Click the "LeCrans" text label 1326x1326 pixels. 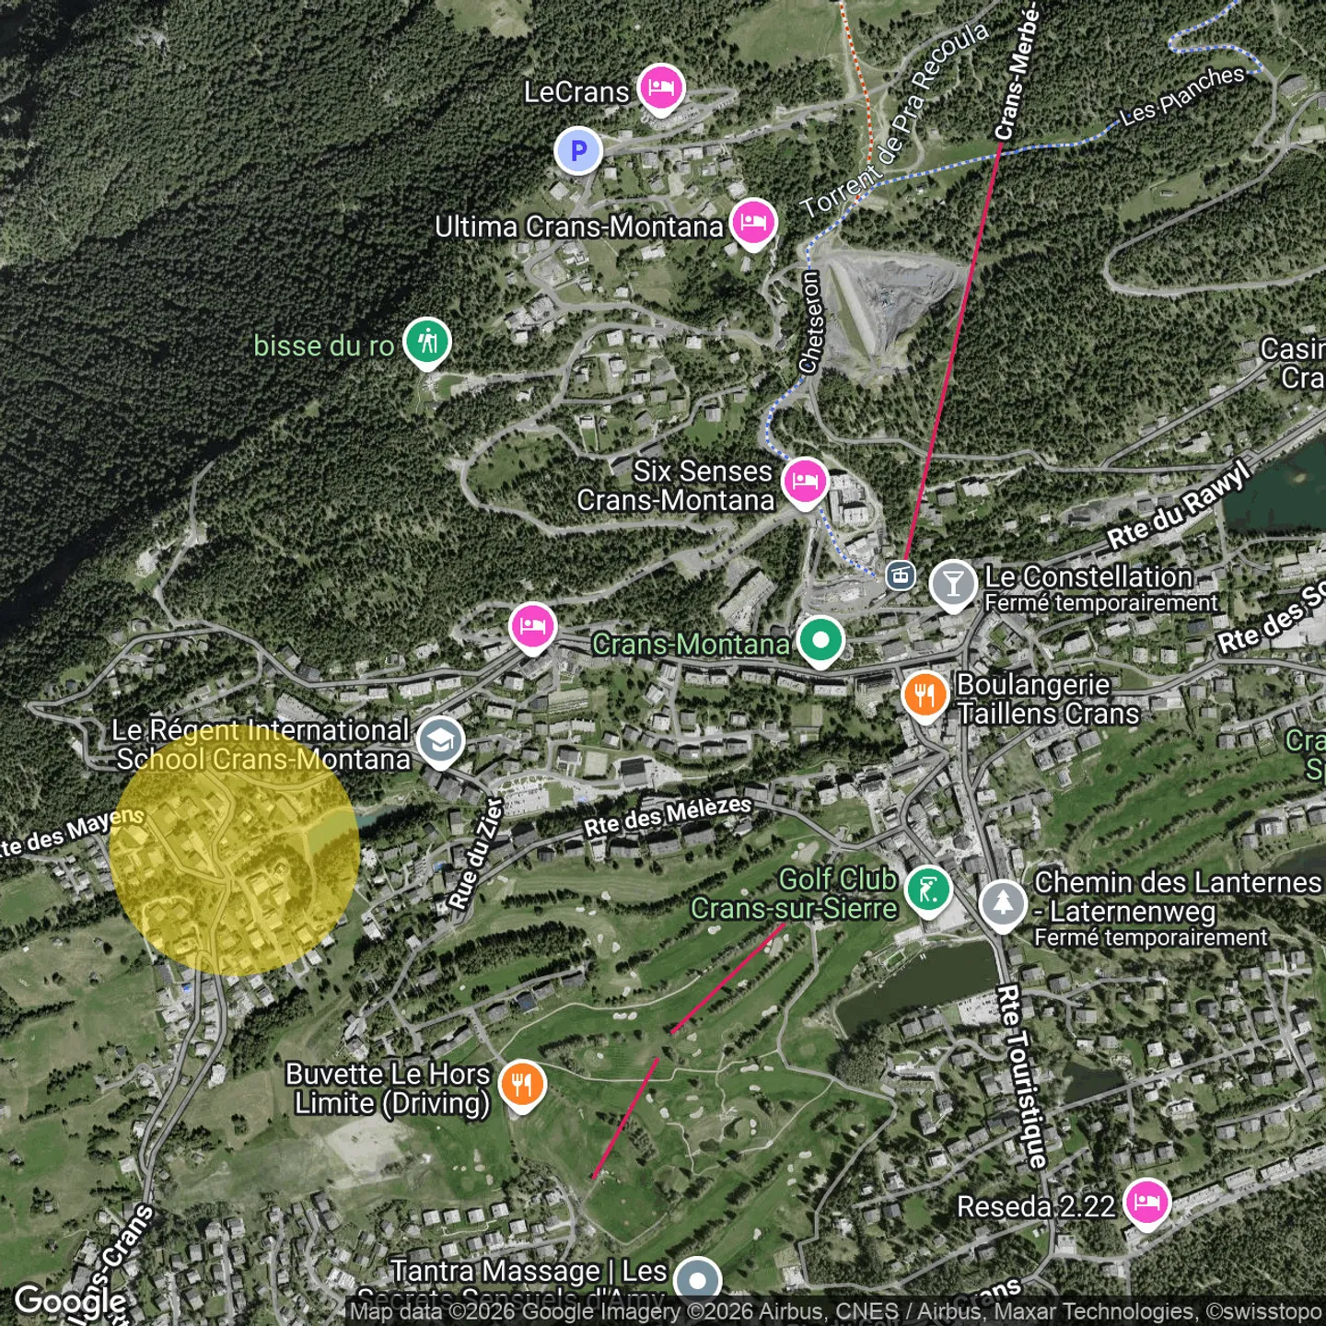576,92
